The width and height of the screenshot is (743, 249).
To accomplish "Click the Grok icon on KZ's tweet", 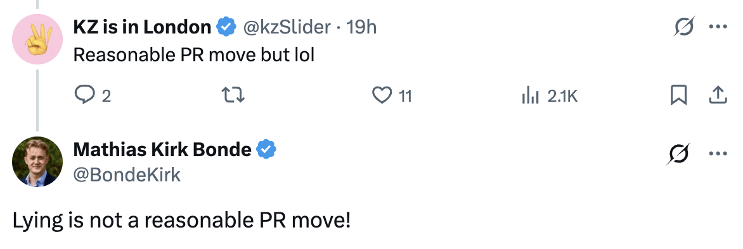I will (x=684, y=27).
